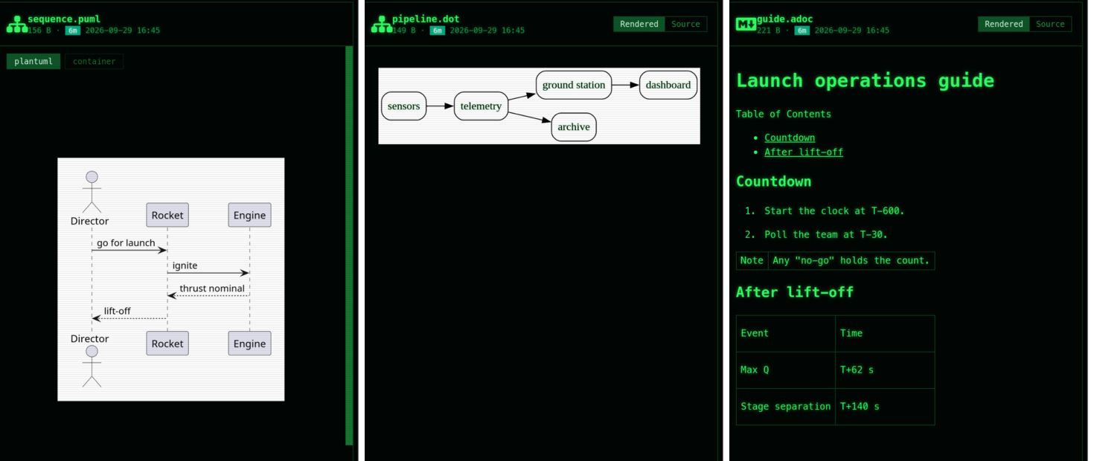1094x461 pixels.
Task: Switch pipeline.dot to Rendered view
Action: (x=639, y=24)
